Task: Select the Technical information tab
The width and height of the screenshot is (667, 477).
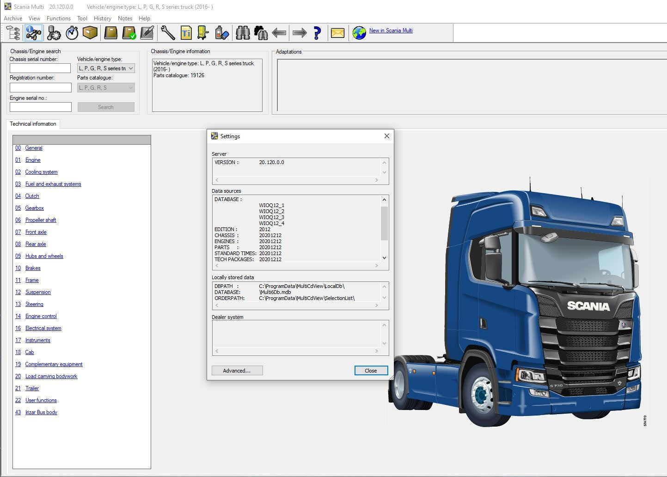Action: 33,124
